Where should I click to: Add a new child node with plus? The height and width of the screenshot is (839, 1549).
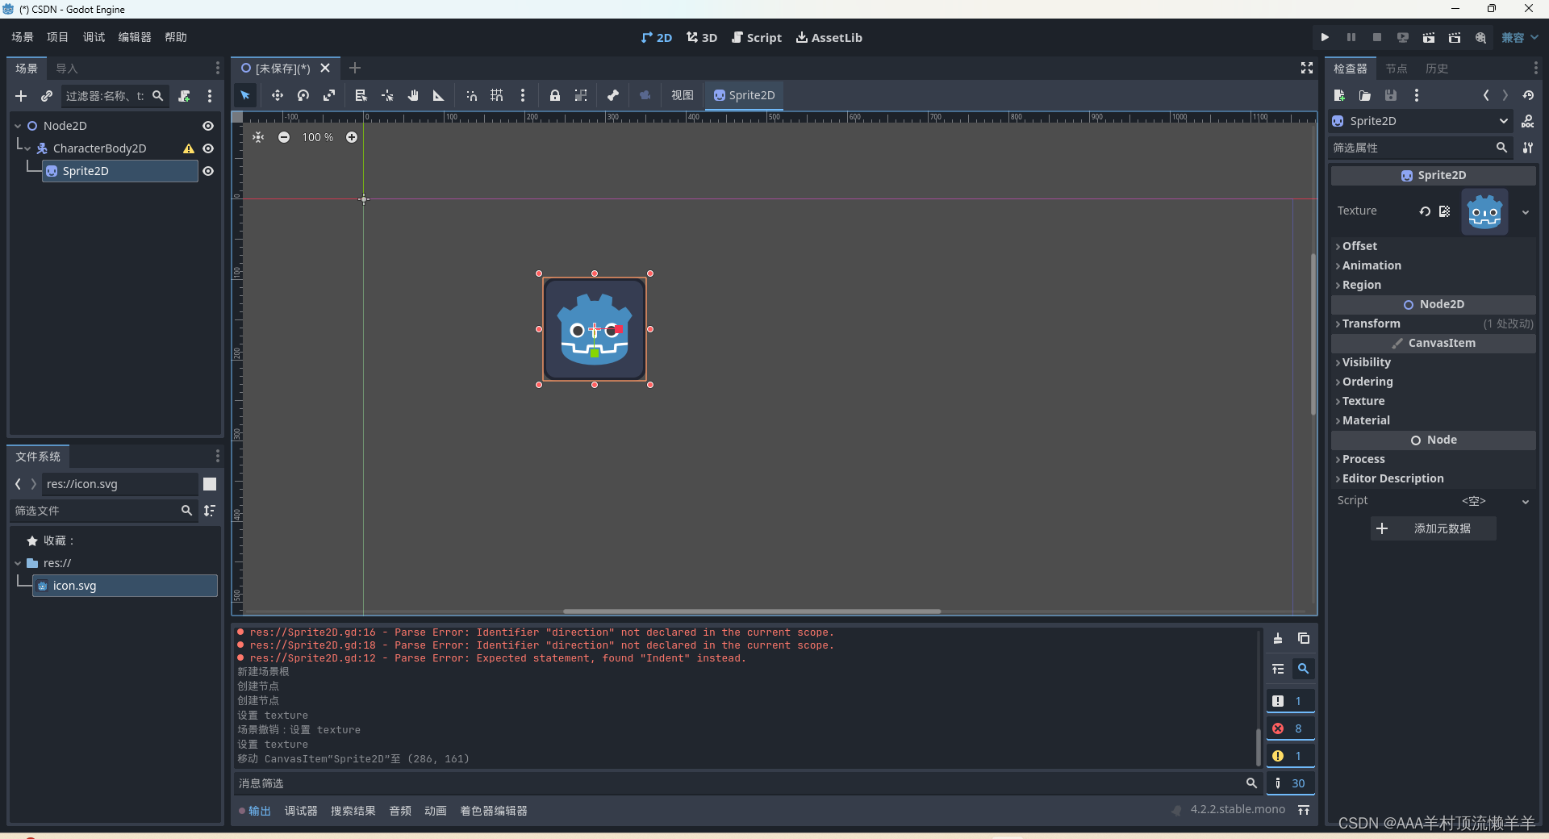tap(21, 96)
